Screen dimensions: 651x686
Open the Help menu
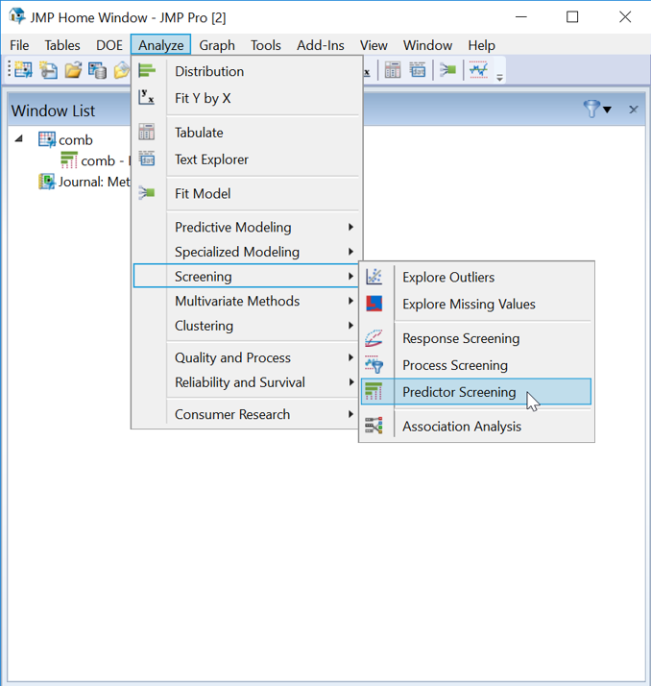click(482, 45)
